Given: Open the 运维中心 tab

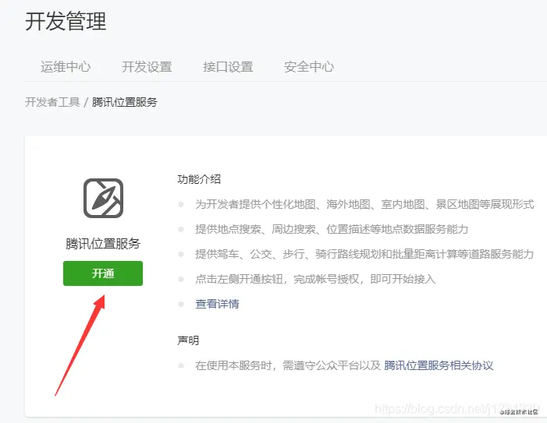Looking at the screenshot, I should [x=66, y=67].
